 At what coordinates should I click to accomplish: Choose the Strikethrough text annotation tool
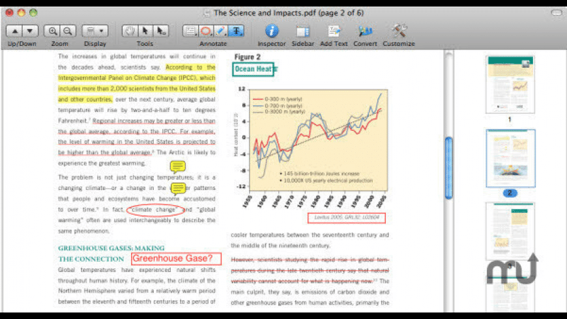(x=237, y=31)
